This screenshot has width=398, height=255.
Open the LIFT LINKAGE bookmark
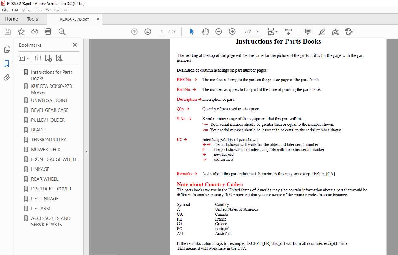click(x=45, y=198)
